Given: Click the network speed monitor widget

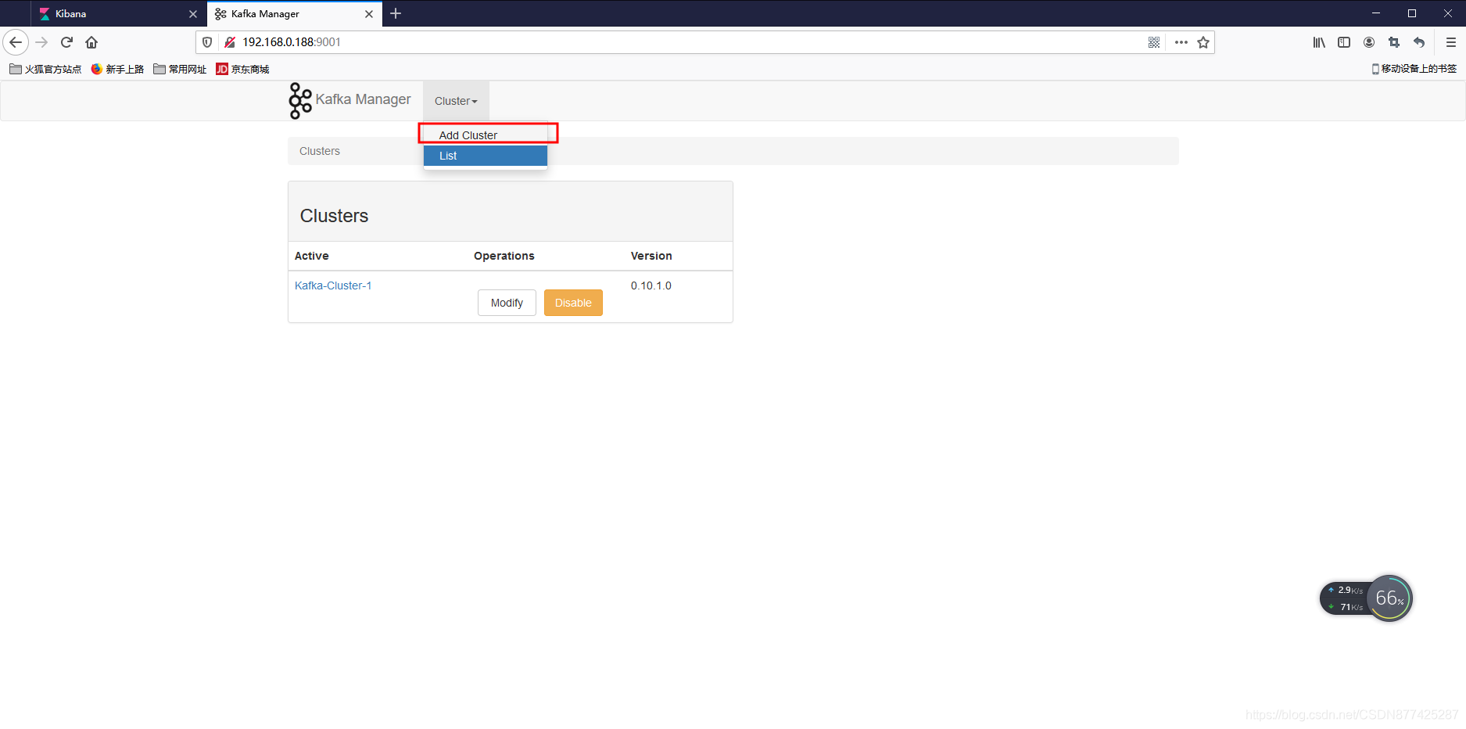Looking at the screenshot, I should [1345, 598].
